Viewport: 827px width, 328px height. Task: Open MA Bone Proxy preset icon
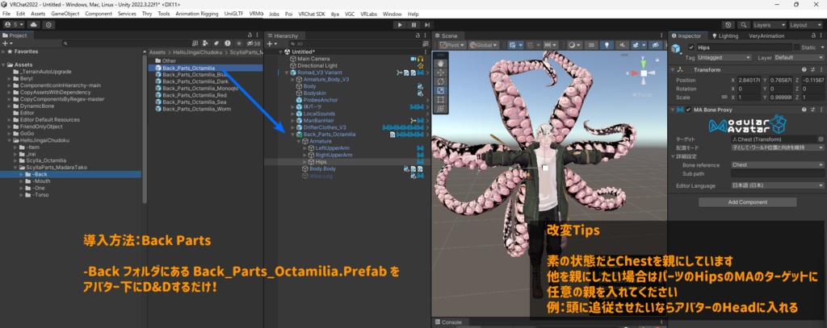[x=812, y=110]
